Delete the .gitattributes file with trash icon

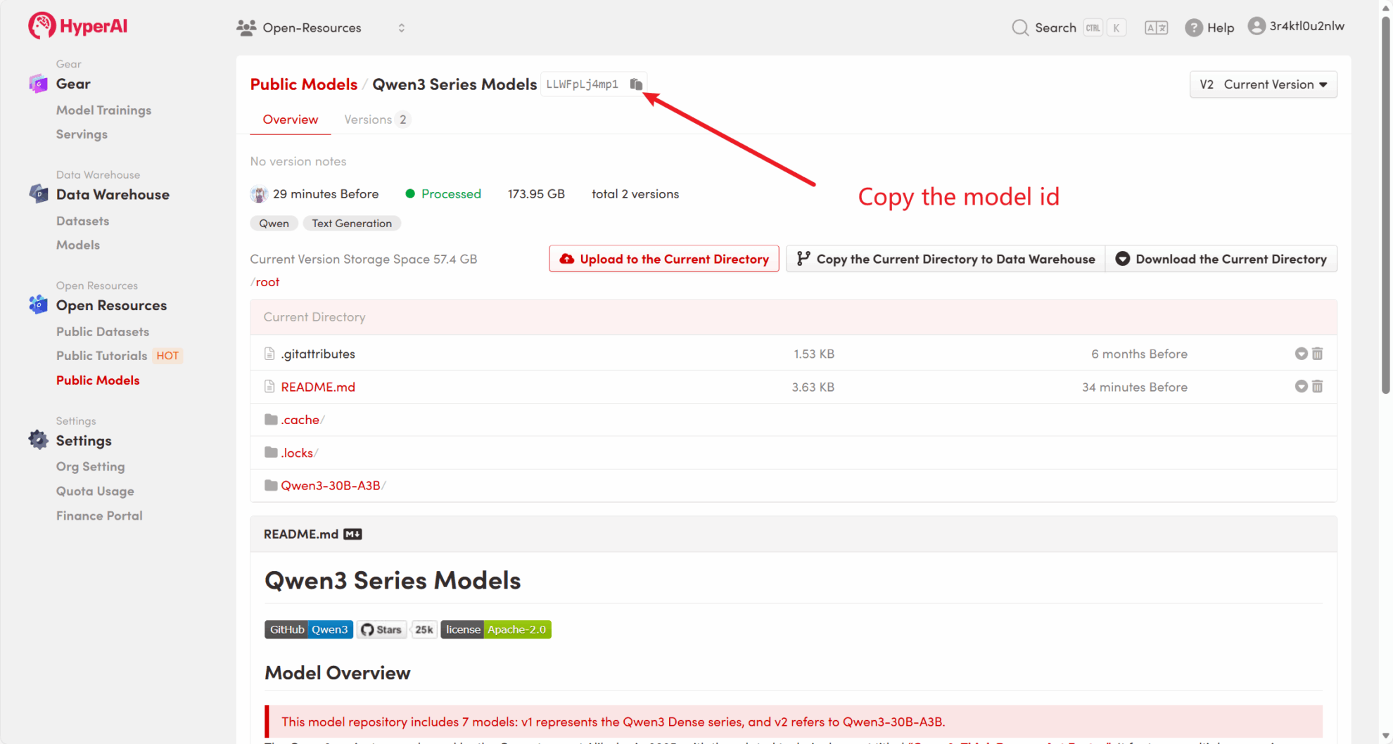(x=1318, y=354)
